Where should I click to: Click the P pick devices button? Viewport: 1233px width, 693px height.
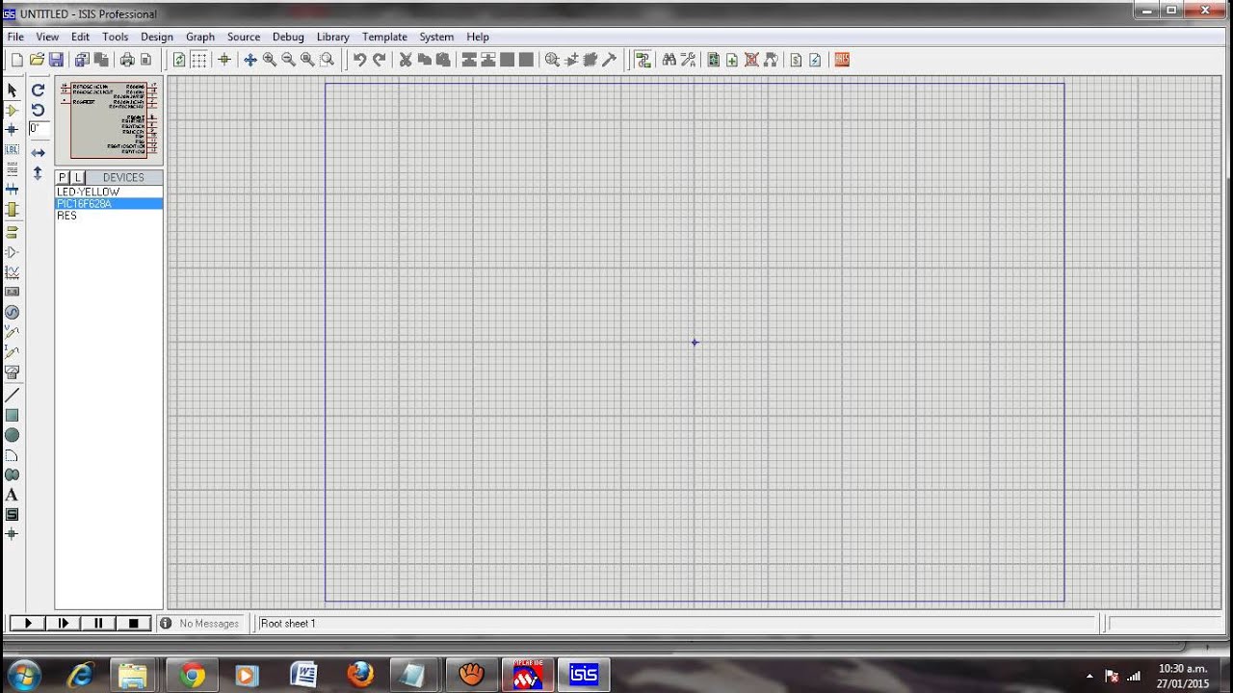point(63,177)
